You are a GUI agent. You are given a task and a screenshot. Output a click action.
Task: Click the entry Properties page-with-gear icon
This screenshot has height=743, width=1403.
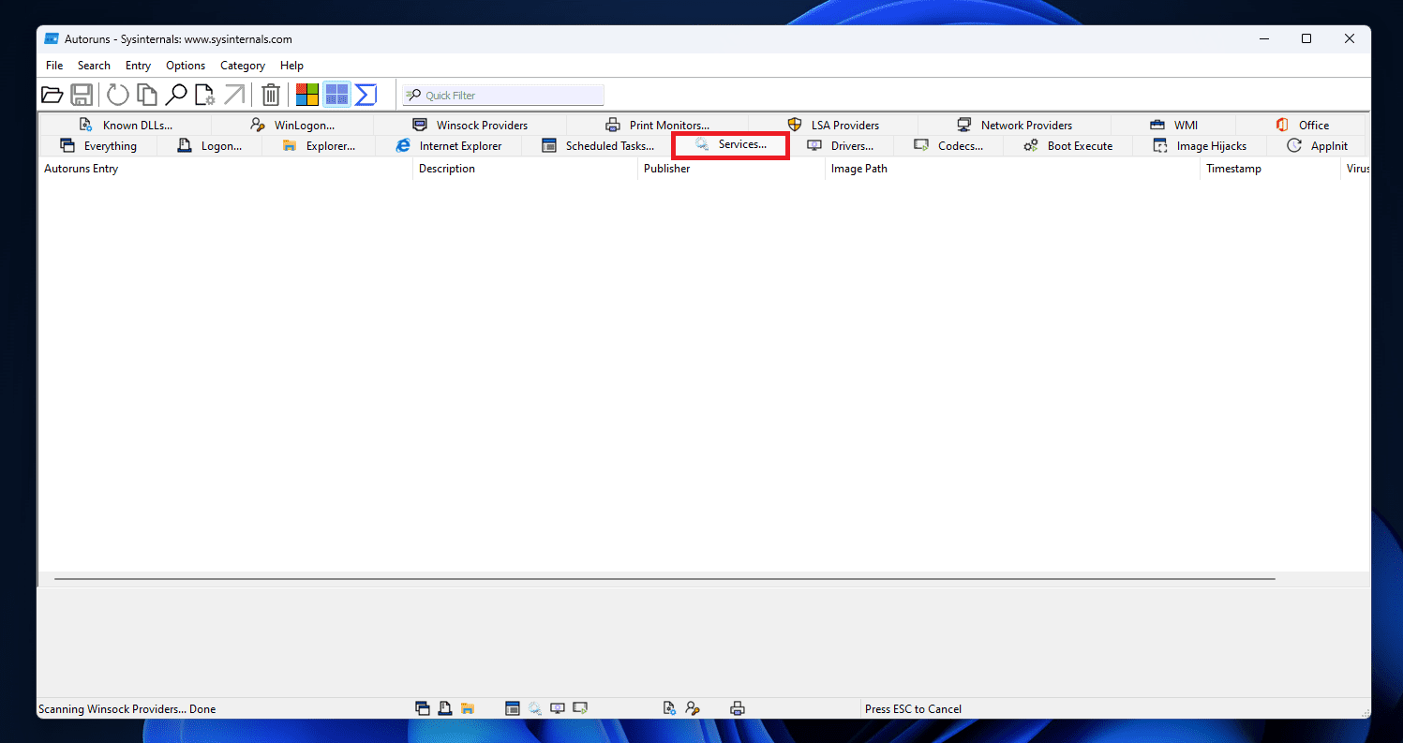pos(204,95)
